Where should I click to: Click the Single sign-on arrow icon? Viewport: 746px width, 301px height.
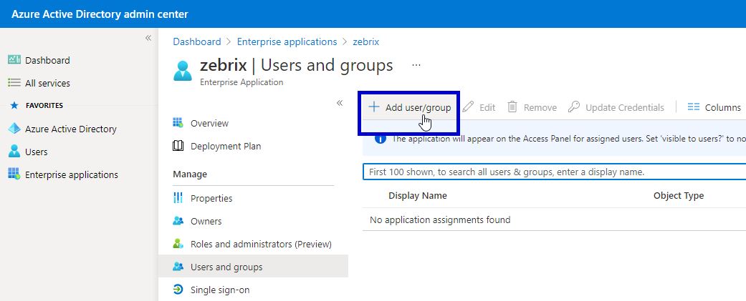point(178,290)
